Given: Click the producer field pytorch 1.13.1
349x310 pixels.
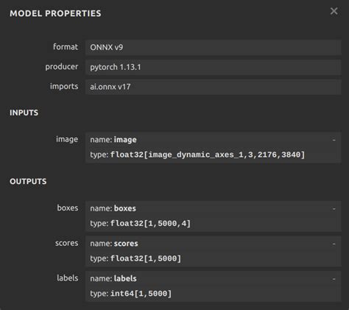Looking at the screenshot, I should [213, 67].
